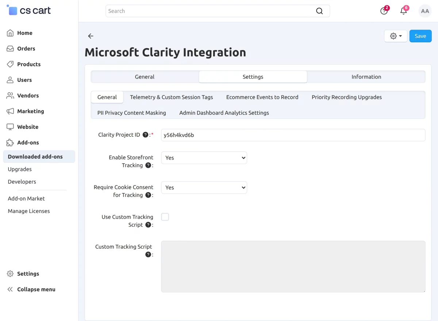
Task: Click the Orders inbox icon
Action: pos(10,49)
